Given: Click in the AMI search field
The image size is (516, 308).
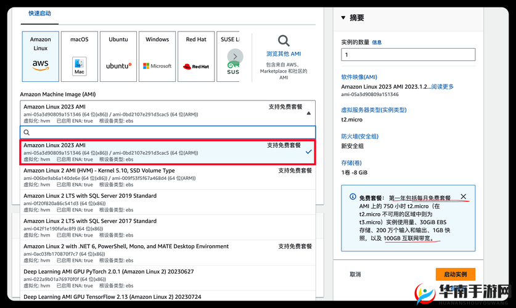Looking at the screenshot, I should [168, 132].
